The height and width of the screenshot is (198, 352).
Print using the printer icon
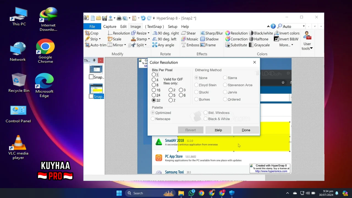tap(119, 18)
